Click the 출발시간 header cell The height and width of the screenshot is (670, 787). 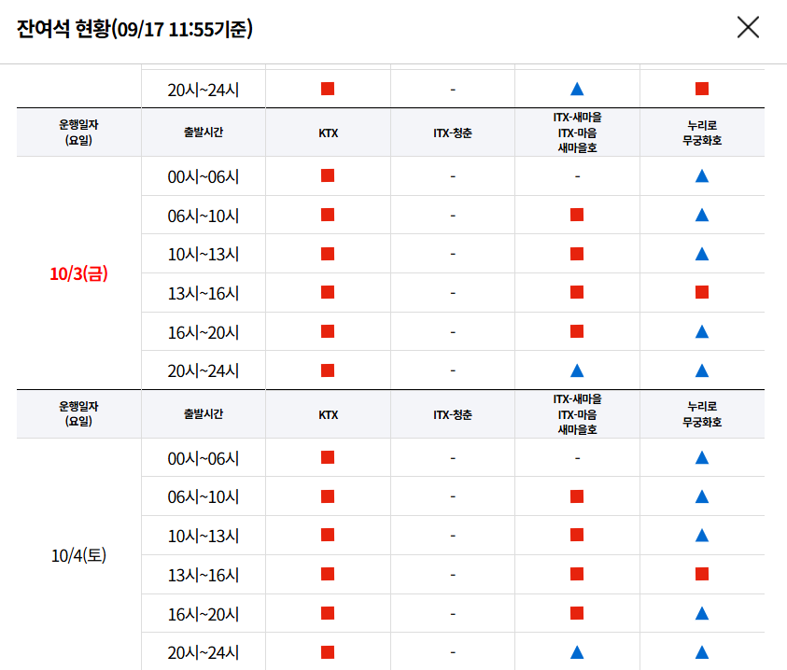click(x=203, y=133)
